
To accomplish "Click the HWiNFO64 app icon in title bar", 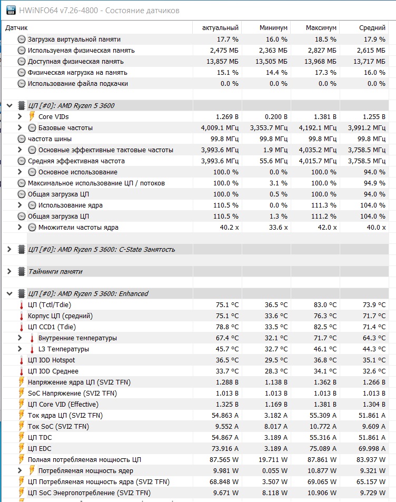I will [x=10, y=10].
